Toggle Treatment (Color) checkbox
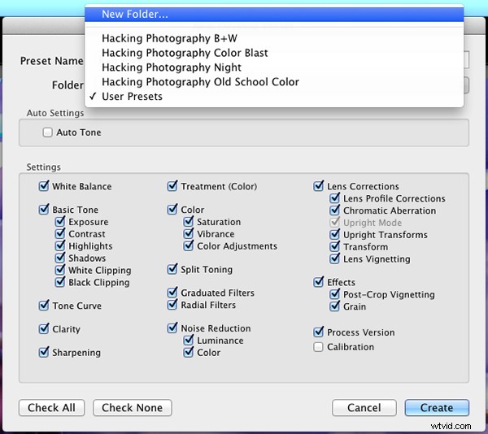 coord(172,186)
